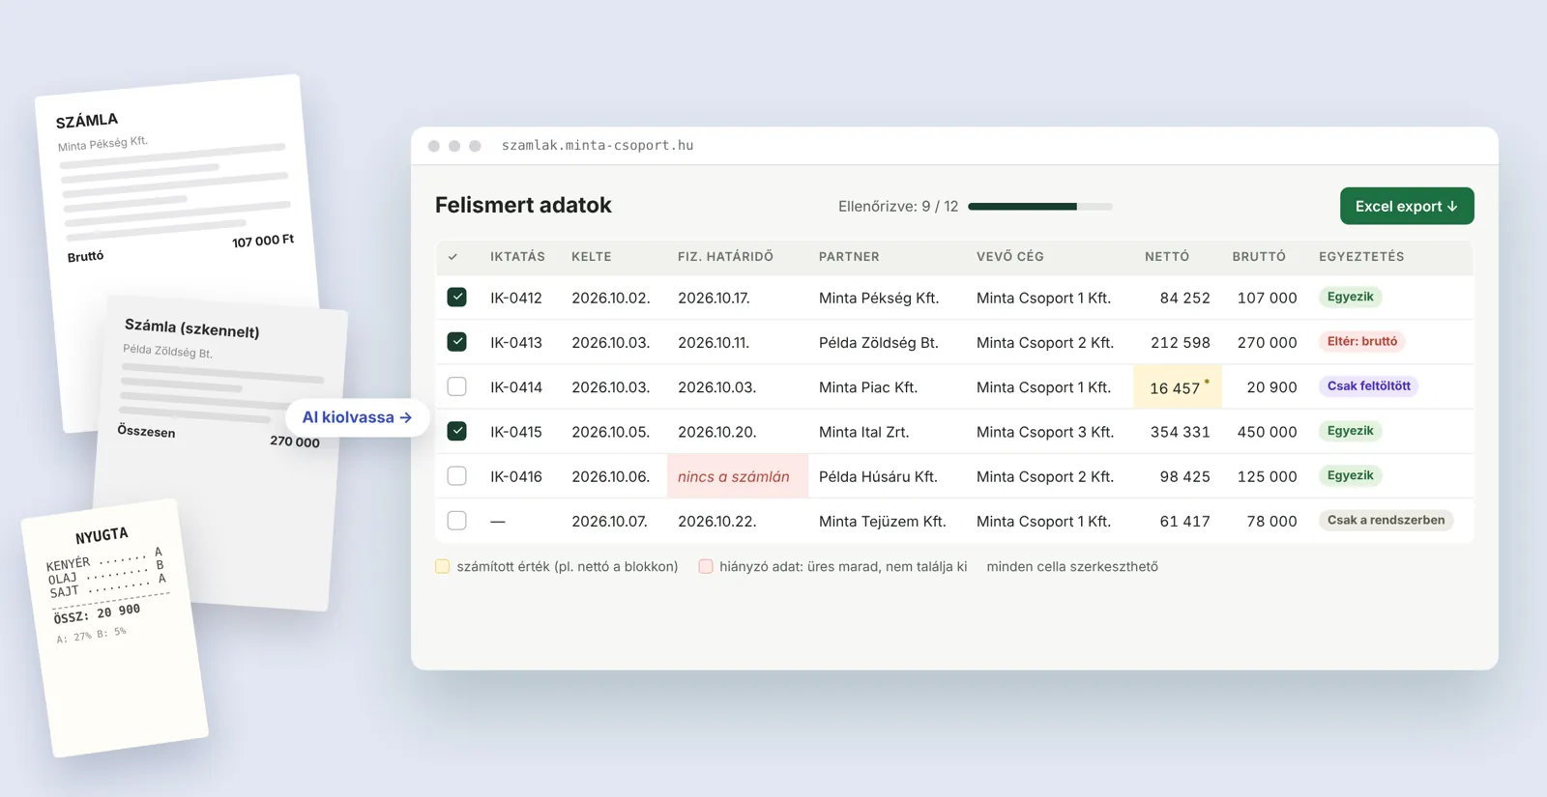1547x797 pixels.
Task: Edit the highlighted nettó cell 16 457
Action: 1178,386
